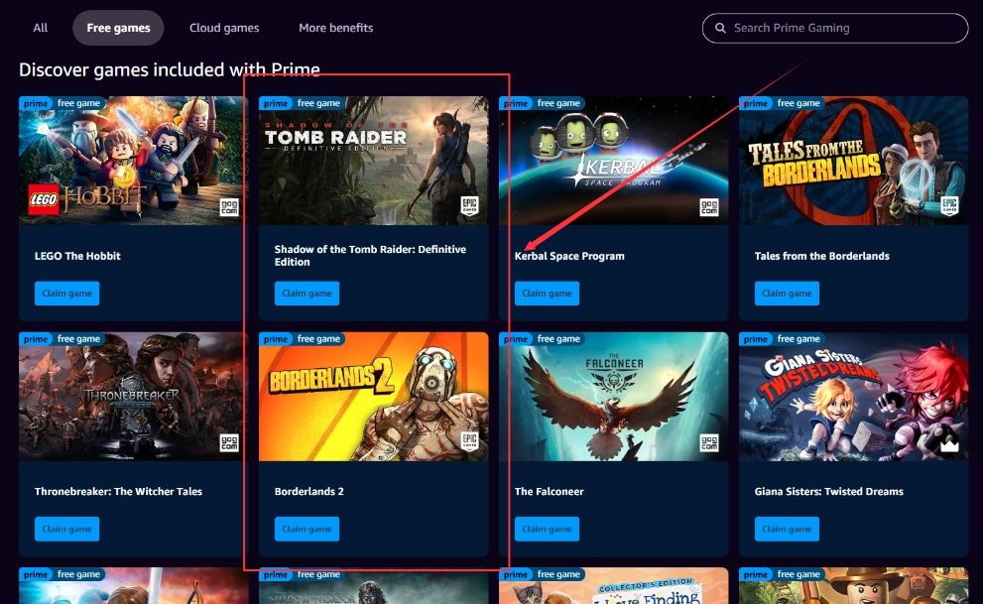
Task: Claim The Falconeer game
Action: 548,529
